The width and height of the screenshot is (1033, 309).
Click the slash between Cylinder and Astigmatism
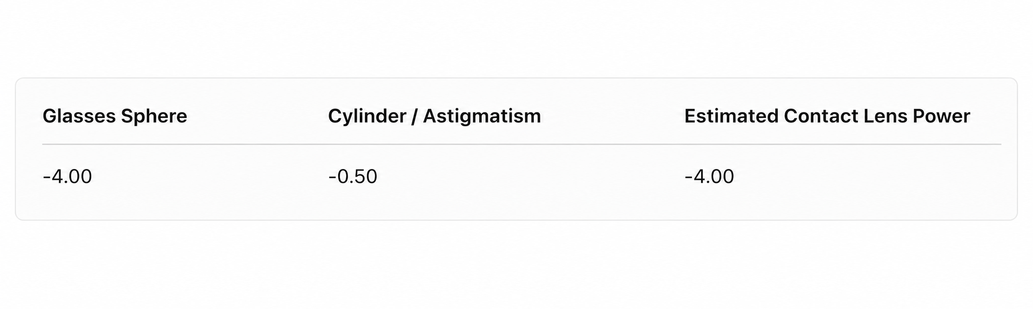(414, 116)
